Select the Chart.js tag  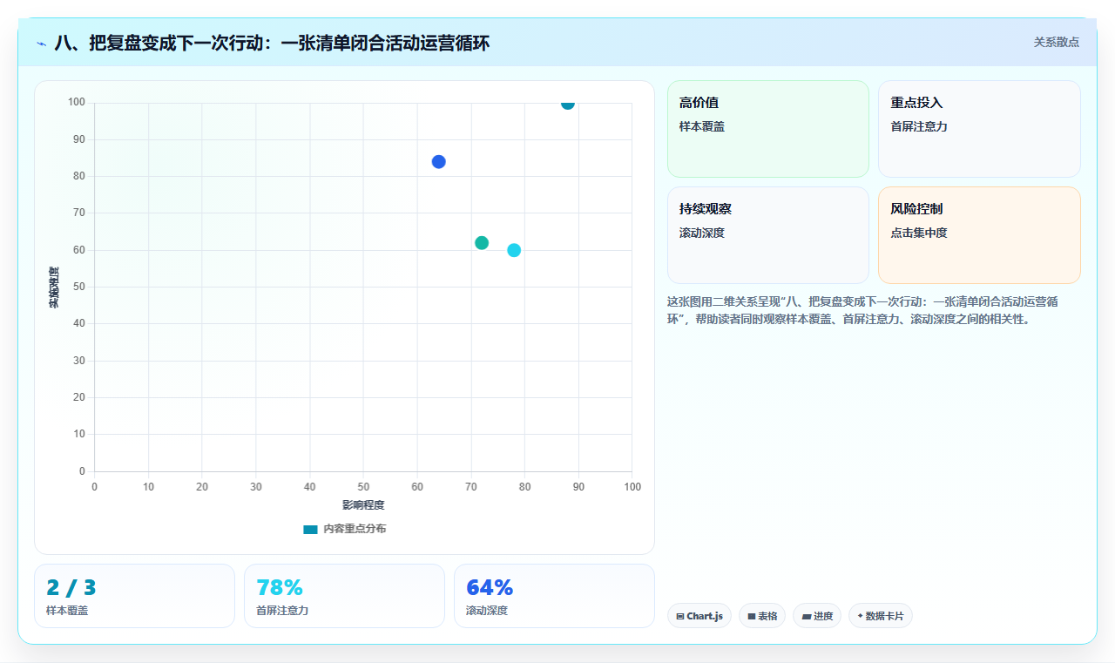tap(699, 616)
